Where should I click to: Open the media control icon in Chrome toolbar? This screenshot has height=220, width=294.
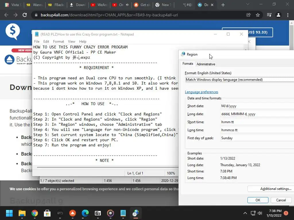(x=269, y=15)
